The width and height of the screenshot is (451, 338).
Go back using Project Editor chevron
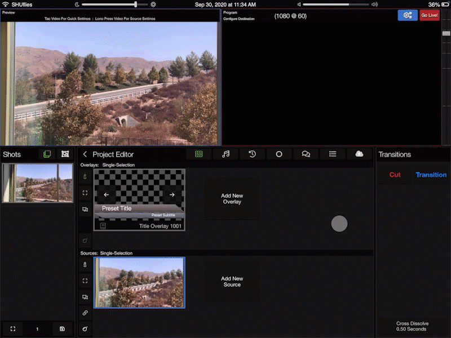click(85, 154)
